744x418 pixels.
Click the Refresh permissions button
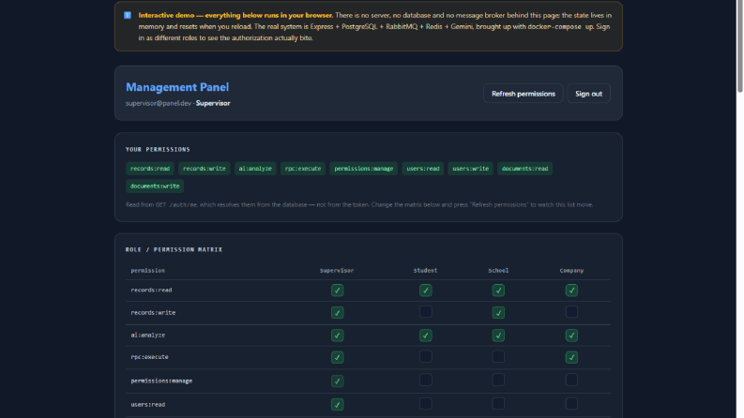click(x=523, y=94)
